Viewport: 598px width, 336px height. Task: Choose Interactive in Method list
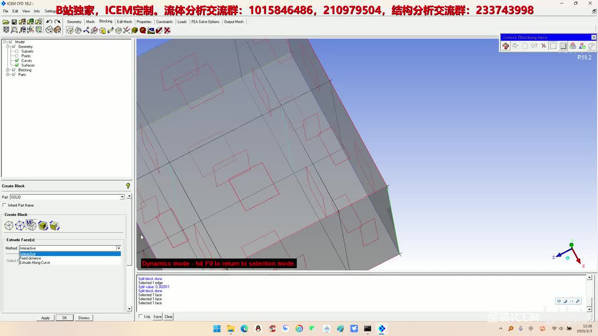point(70,254)
